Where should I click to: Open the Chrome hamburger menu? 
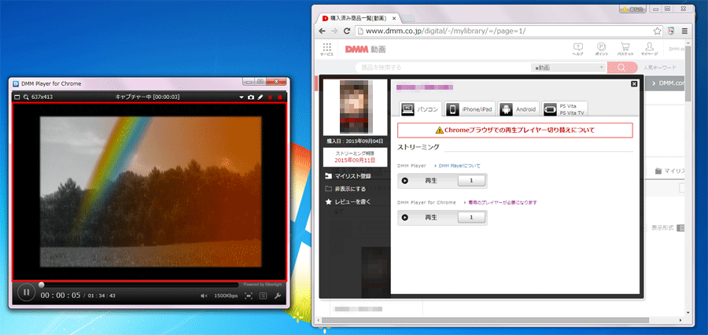click(684, 31)
